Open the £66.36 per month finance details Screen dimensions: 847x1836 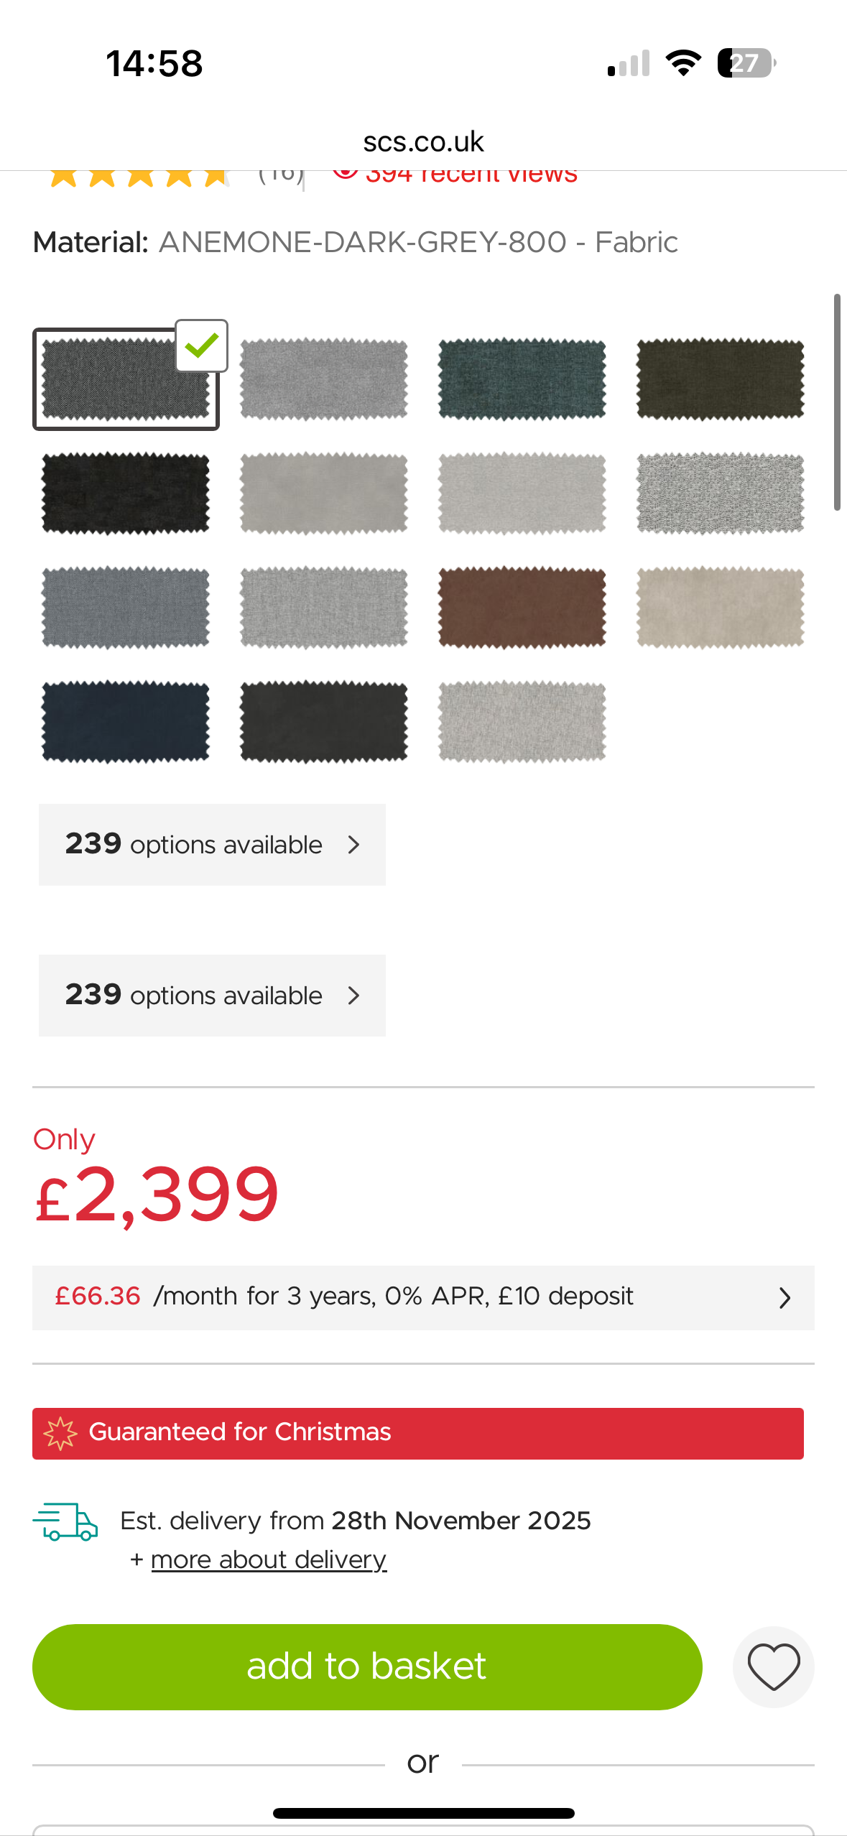[x=423, y=1297]
